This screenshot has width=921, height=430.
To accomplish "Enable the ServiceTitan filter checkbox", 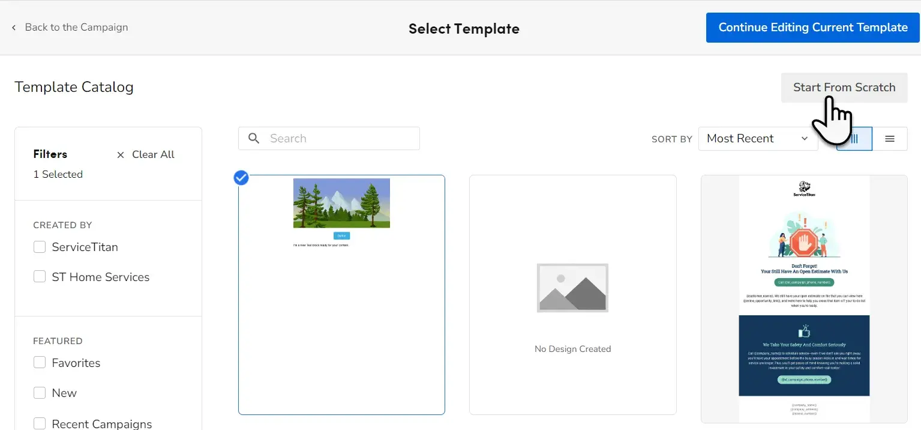I will [x=40, y=246].
